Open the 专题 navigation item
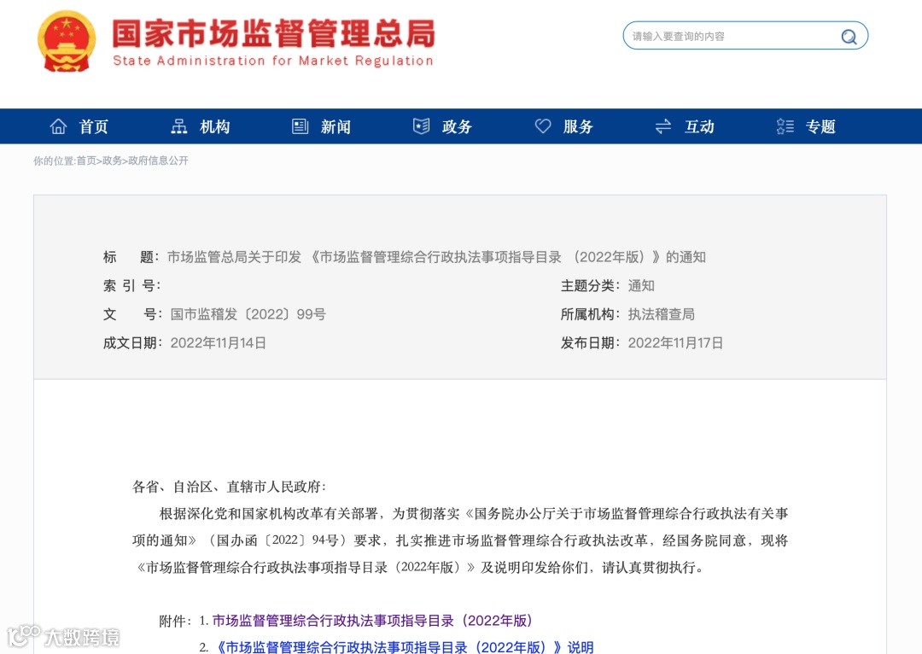The image size is (922, 654). point(820,126)
